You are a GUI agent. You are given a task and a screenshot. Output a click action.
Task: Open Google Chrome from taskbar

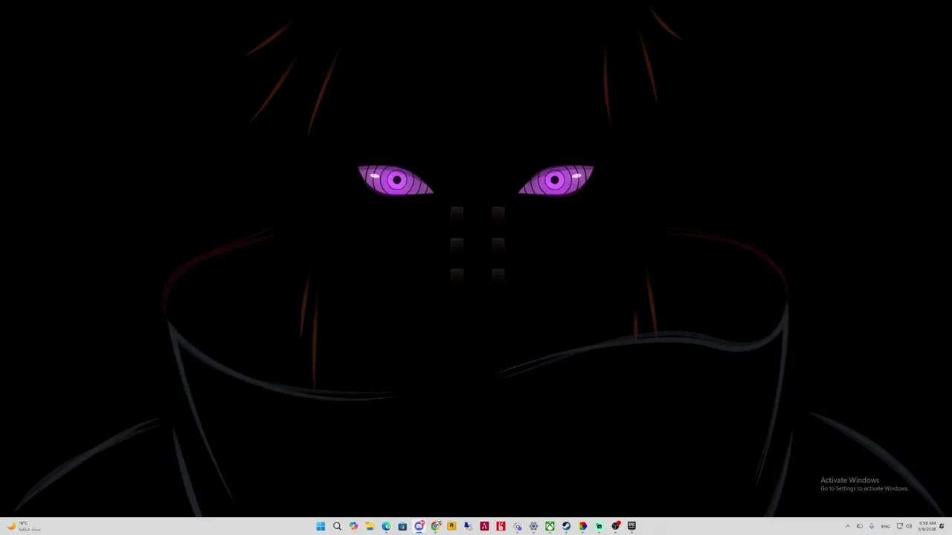(436, 526)
